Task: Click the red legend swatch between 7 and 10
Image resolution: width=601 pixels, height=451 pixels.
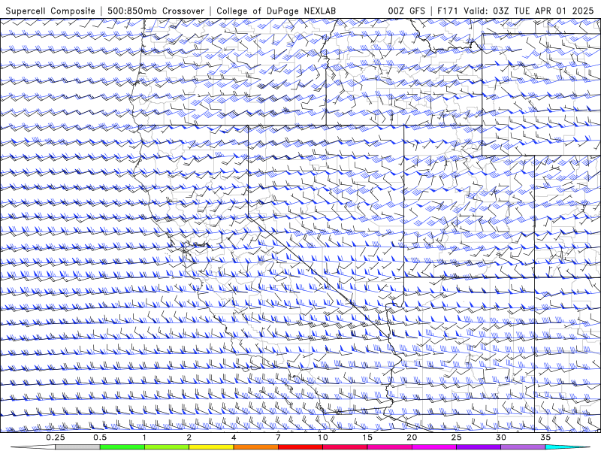Action: pos(300,447)
